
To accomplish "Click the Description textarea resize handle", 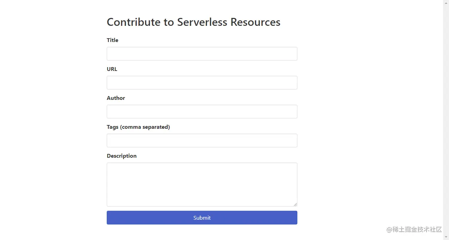I will click(295, 205).
